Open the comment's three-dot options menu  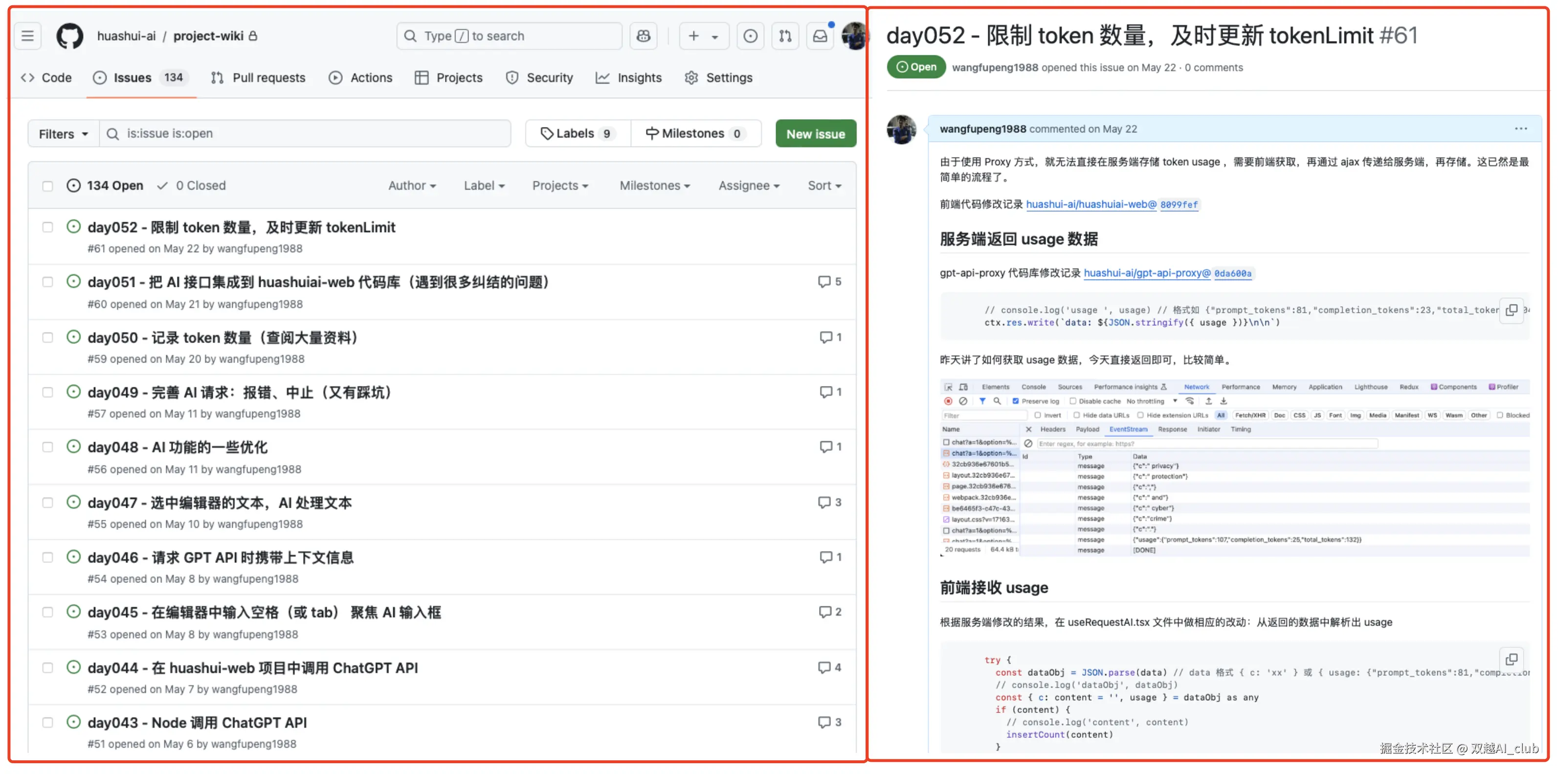point(1521,129)
